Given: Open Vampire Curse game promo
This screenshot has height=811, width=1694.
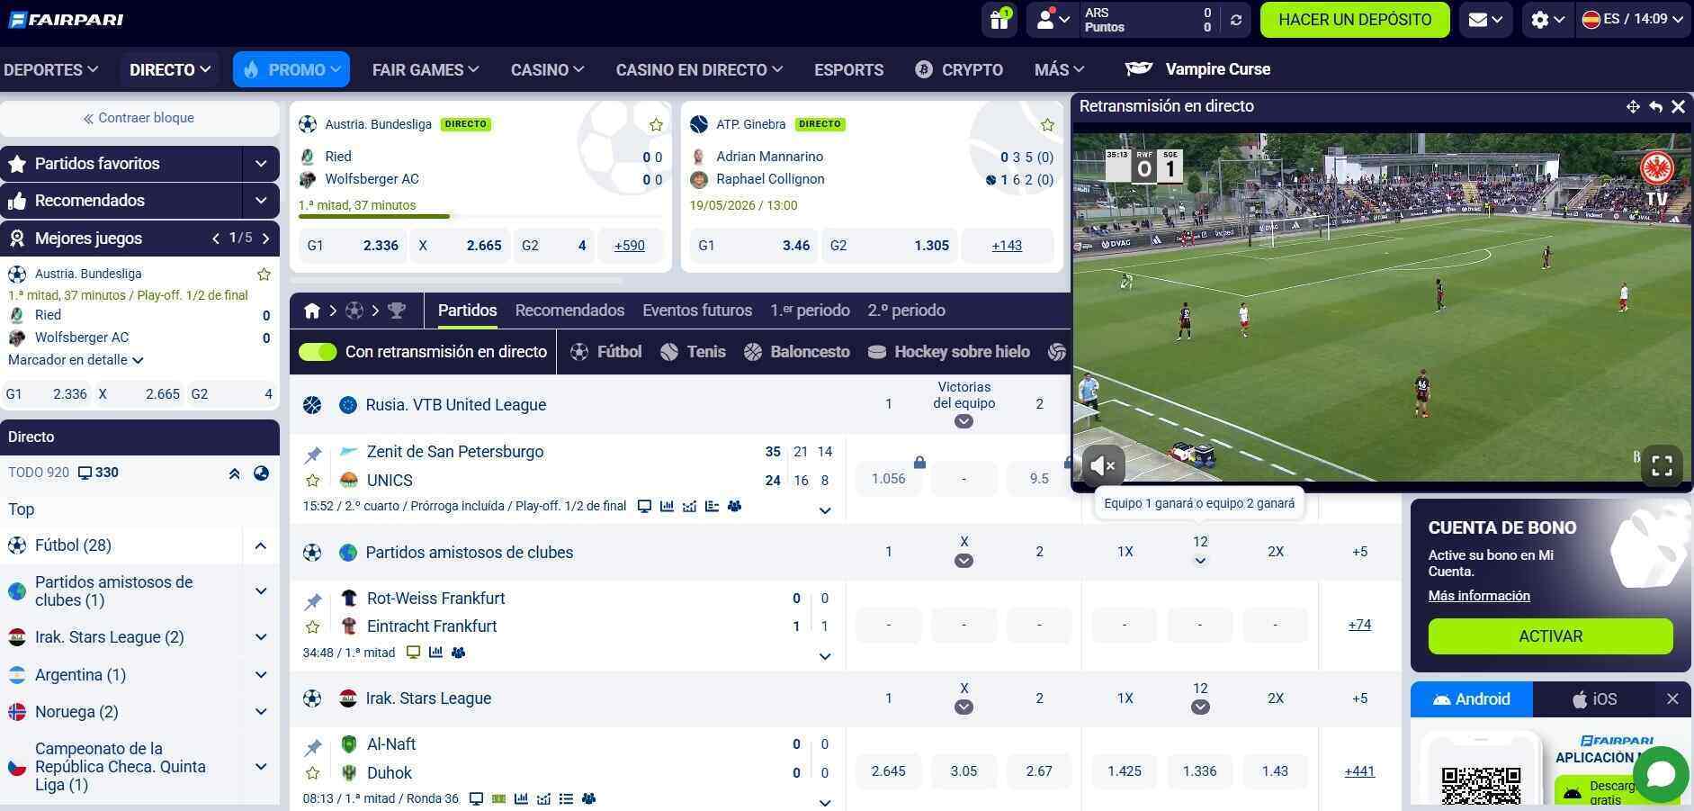Looking at the screenshot, I should 1197,69.
